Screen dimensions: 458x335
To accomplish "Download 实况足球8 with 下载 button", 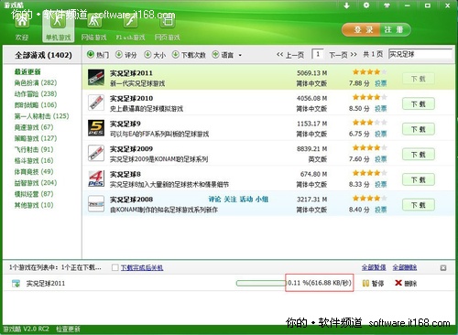I will (x=419, y=180).
